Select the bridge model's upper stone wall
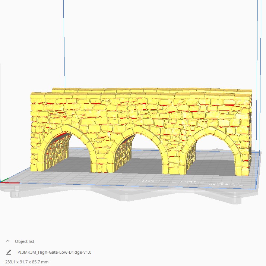 click(x=142, y=112)
